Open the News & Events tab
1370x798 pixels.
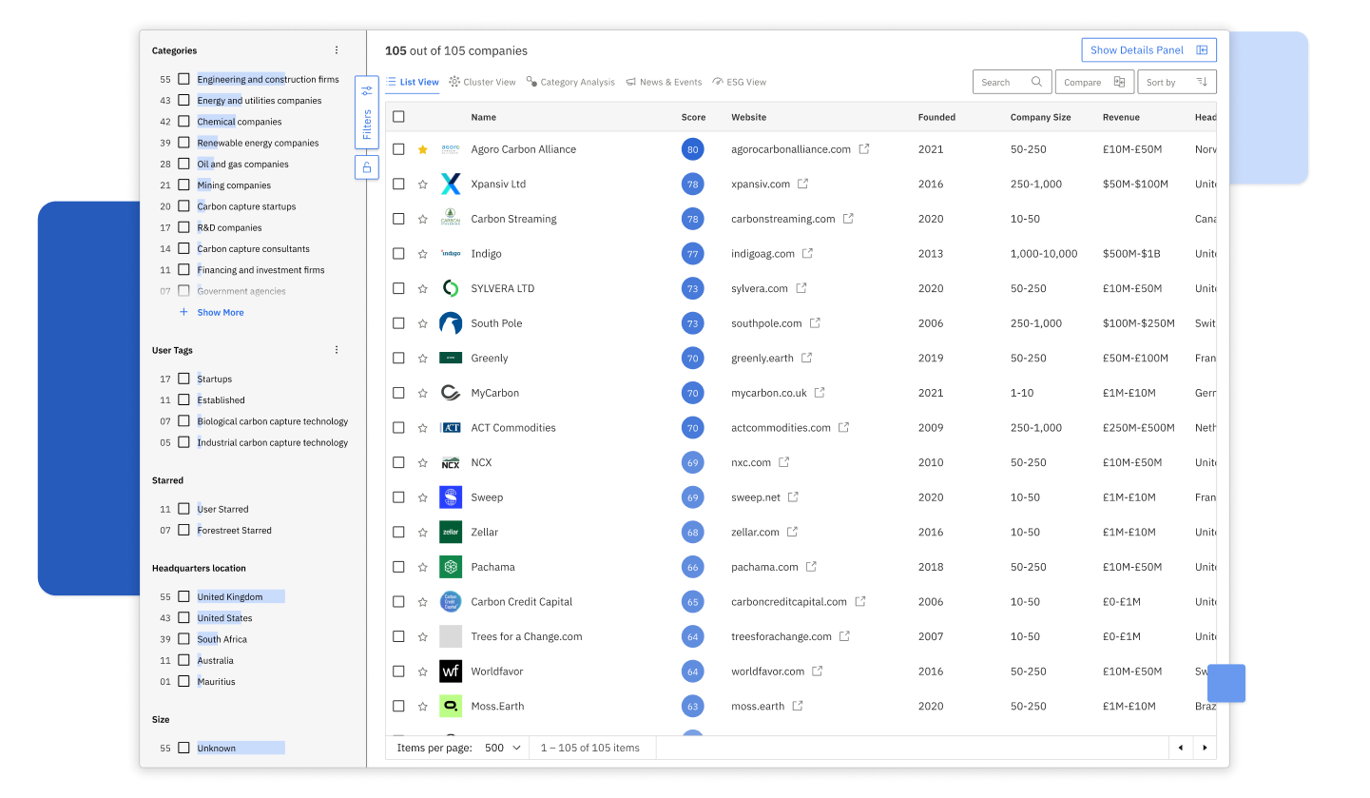click(664, 82)
